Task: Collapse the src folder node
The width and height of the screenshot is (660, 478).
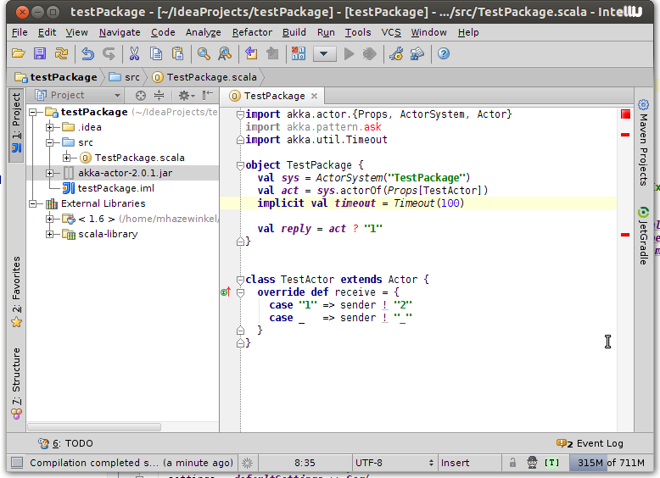Action: coord(50,142)
